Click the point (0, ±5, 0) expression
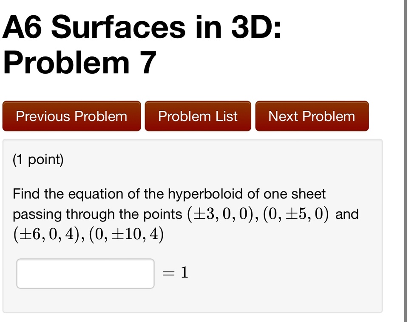This screenshot has width=409, height=322. (x=296, y=215)
